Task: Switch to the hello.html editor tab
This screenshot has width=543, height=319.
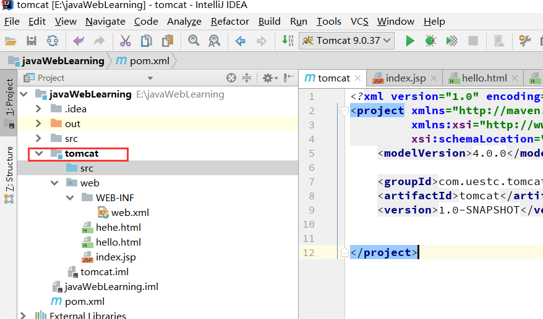Action: pos(484,78)
